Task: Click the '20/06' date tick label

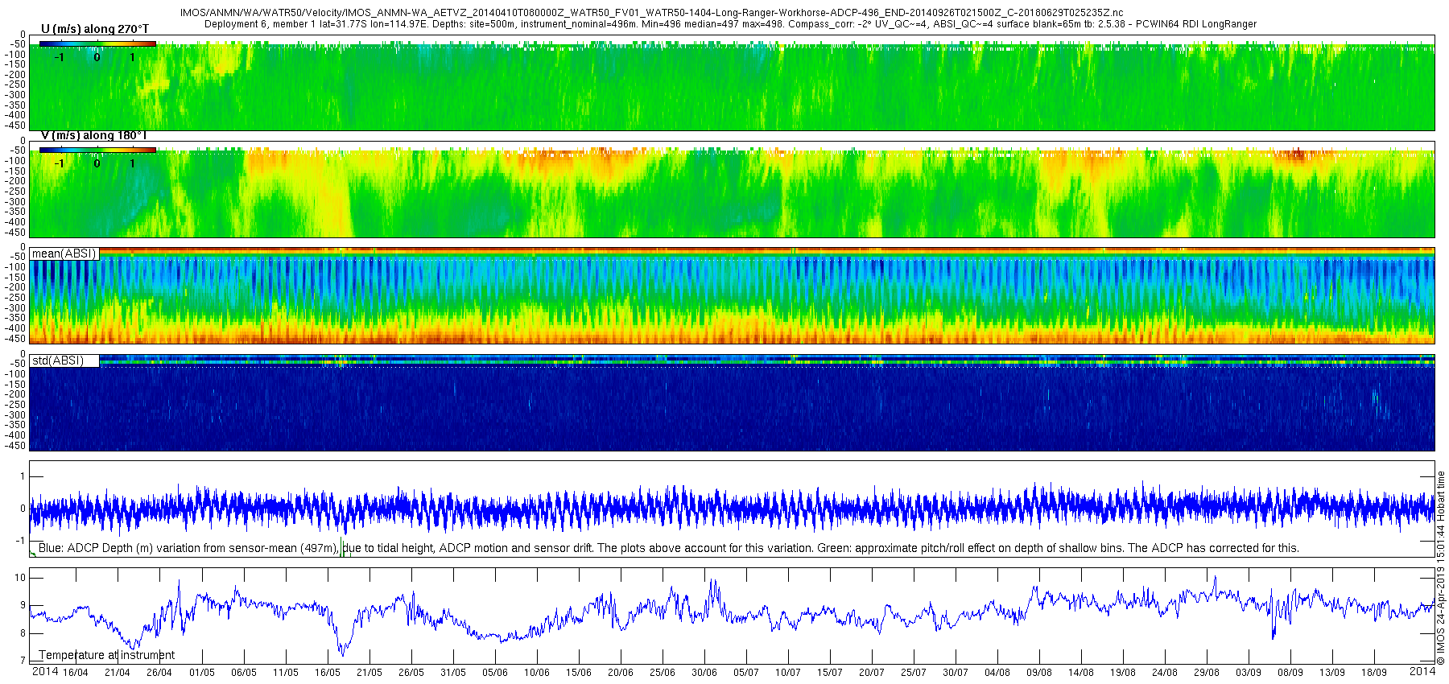Action: [620, 673]
